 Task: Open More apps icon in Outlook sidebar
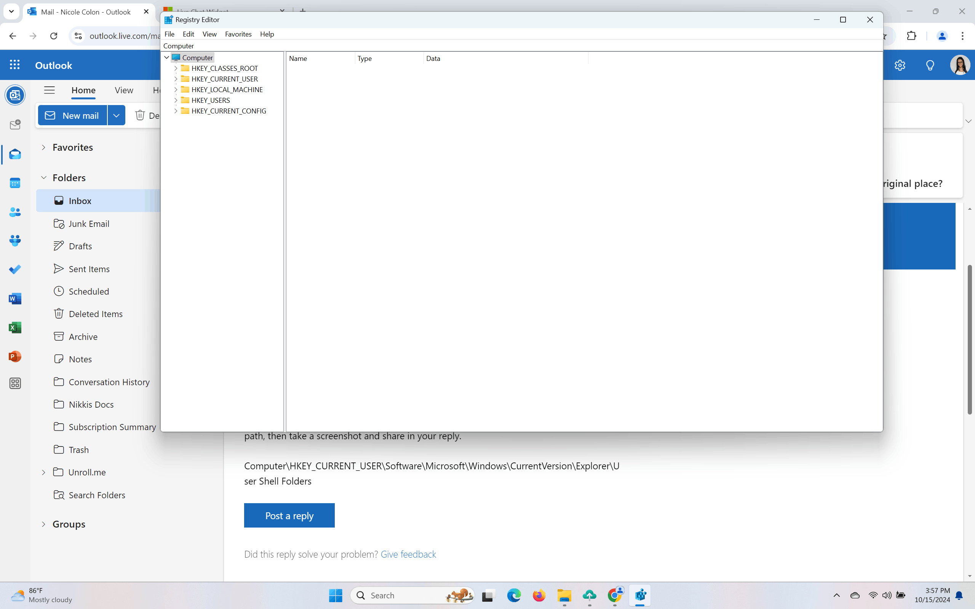click(15, 383)
